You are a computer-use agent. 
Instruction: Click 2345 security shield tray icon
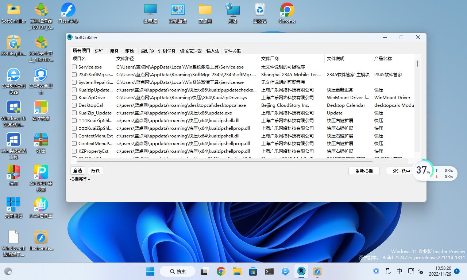(377, 271)
